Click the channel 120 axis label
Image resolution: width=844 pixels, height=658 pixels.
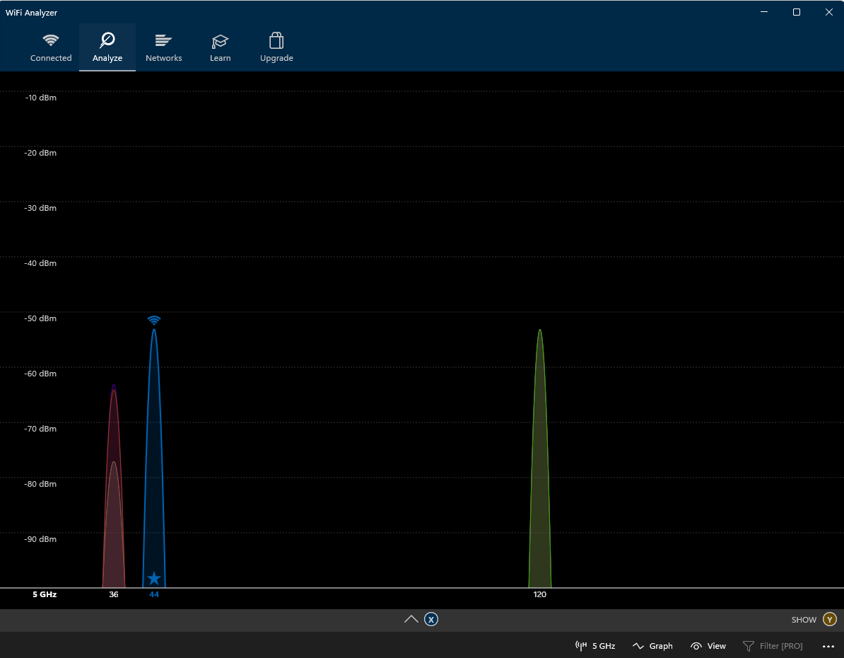[540, 595]
